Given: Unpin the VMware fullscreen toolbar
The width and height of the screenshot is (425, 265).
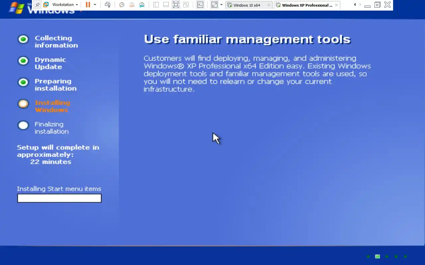Looking at the screenshot, I should (38, 5).
